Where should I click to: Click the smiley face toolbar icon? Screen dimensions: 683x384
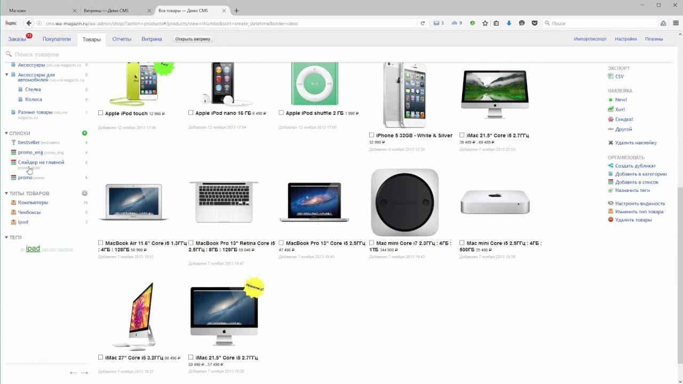521,23
